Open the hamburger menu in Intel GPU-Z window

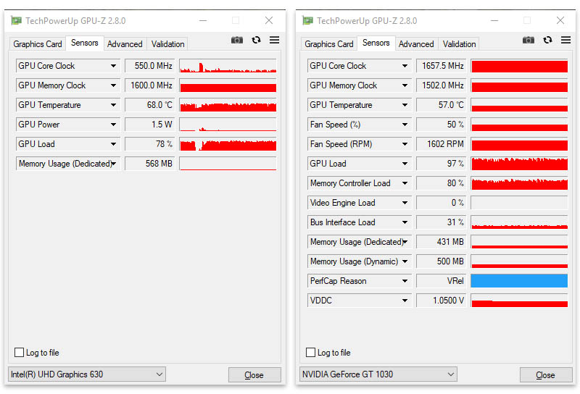pyautogui.click(x=274, y=40)
